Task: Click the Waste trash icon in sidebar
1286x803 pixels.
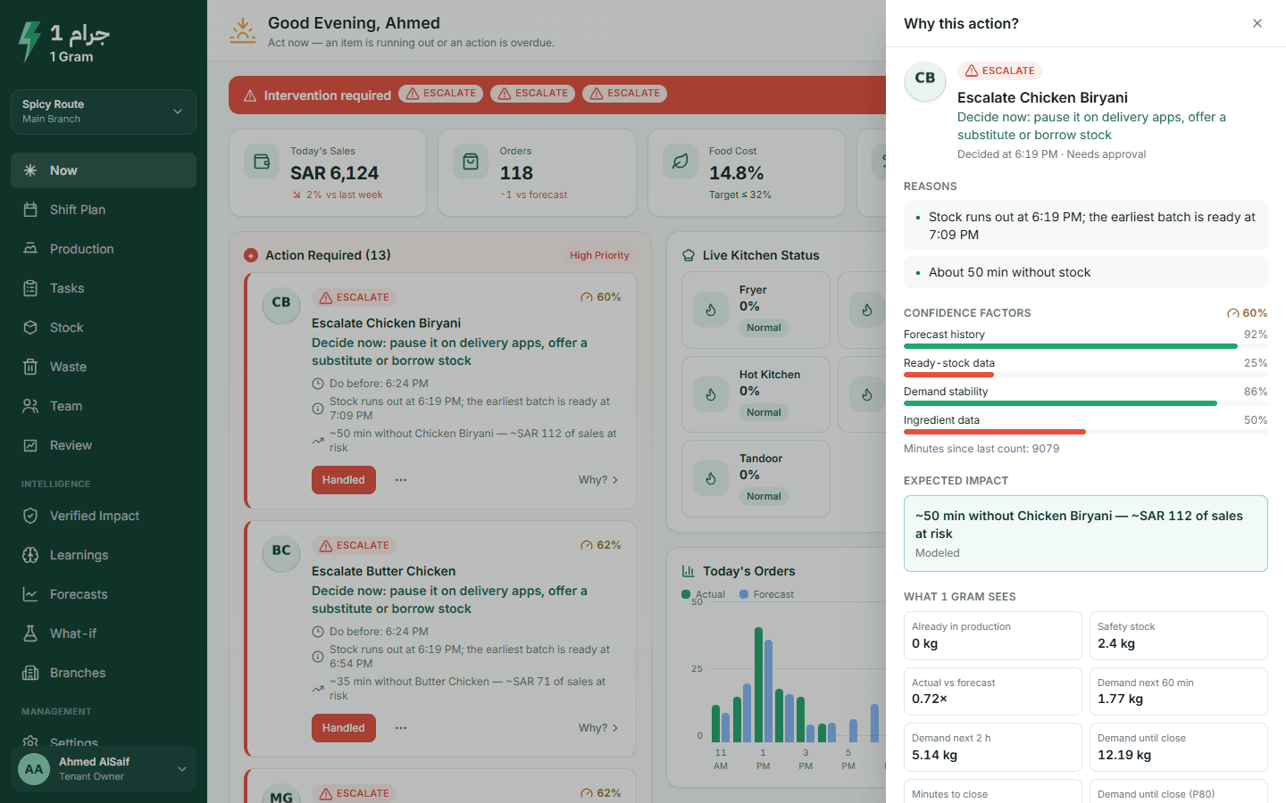Action: tap(30, 367)
